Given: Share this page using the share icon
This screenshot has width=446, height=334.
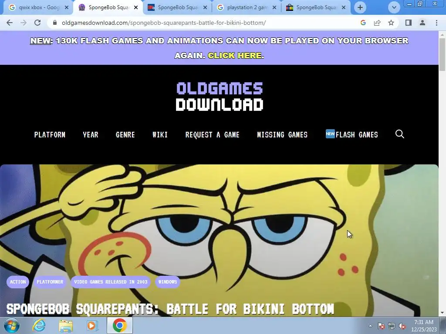Looking at the screenshot, I should point(377,23).
